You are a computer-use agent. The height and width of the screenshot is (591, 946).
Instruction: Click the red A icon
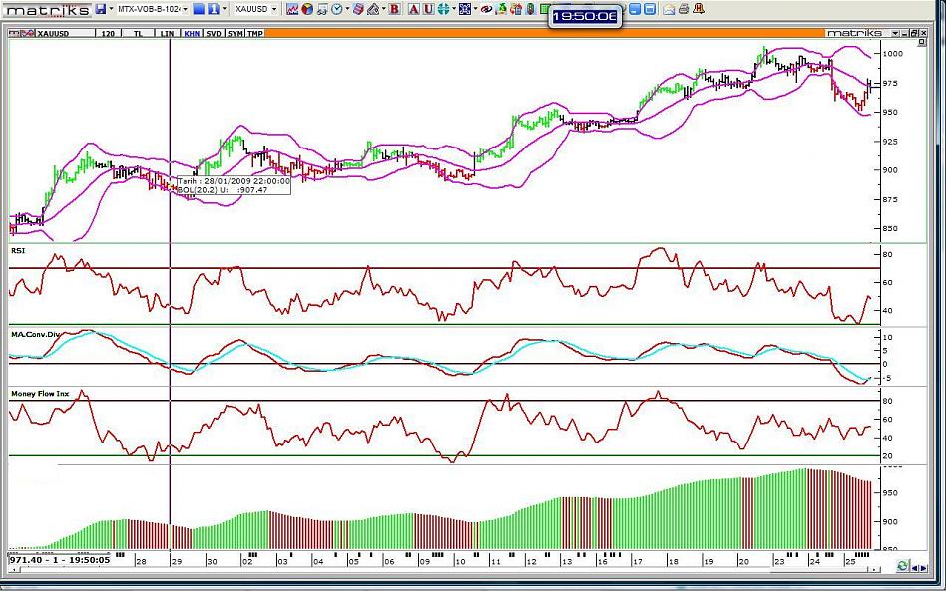tap(414, 9)
